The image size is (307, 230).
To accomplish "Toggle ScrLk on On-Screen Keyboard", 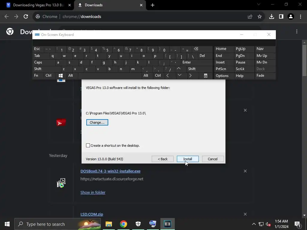I will click(x=244, y=69).
